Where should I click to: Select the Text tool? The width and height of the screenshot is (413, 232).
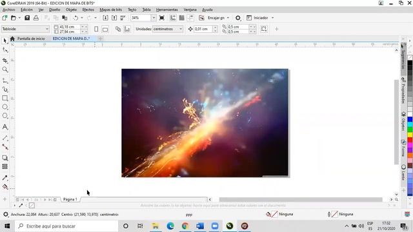click(x=5, y=127)
